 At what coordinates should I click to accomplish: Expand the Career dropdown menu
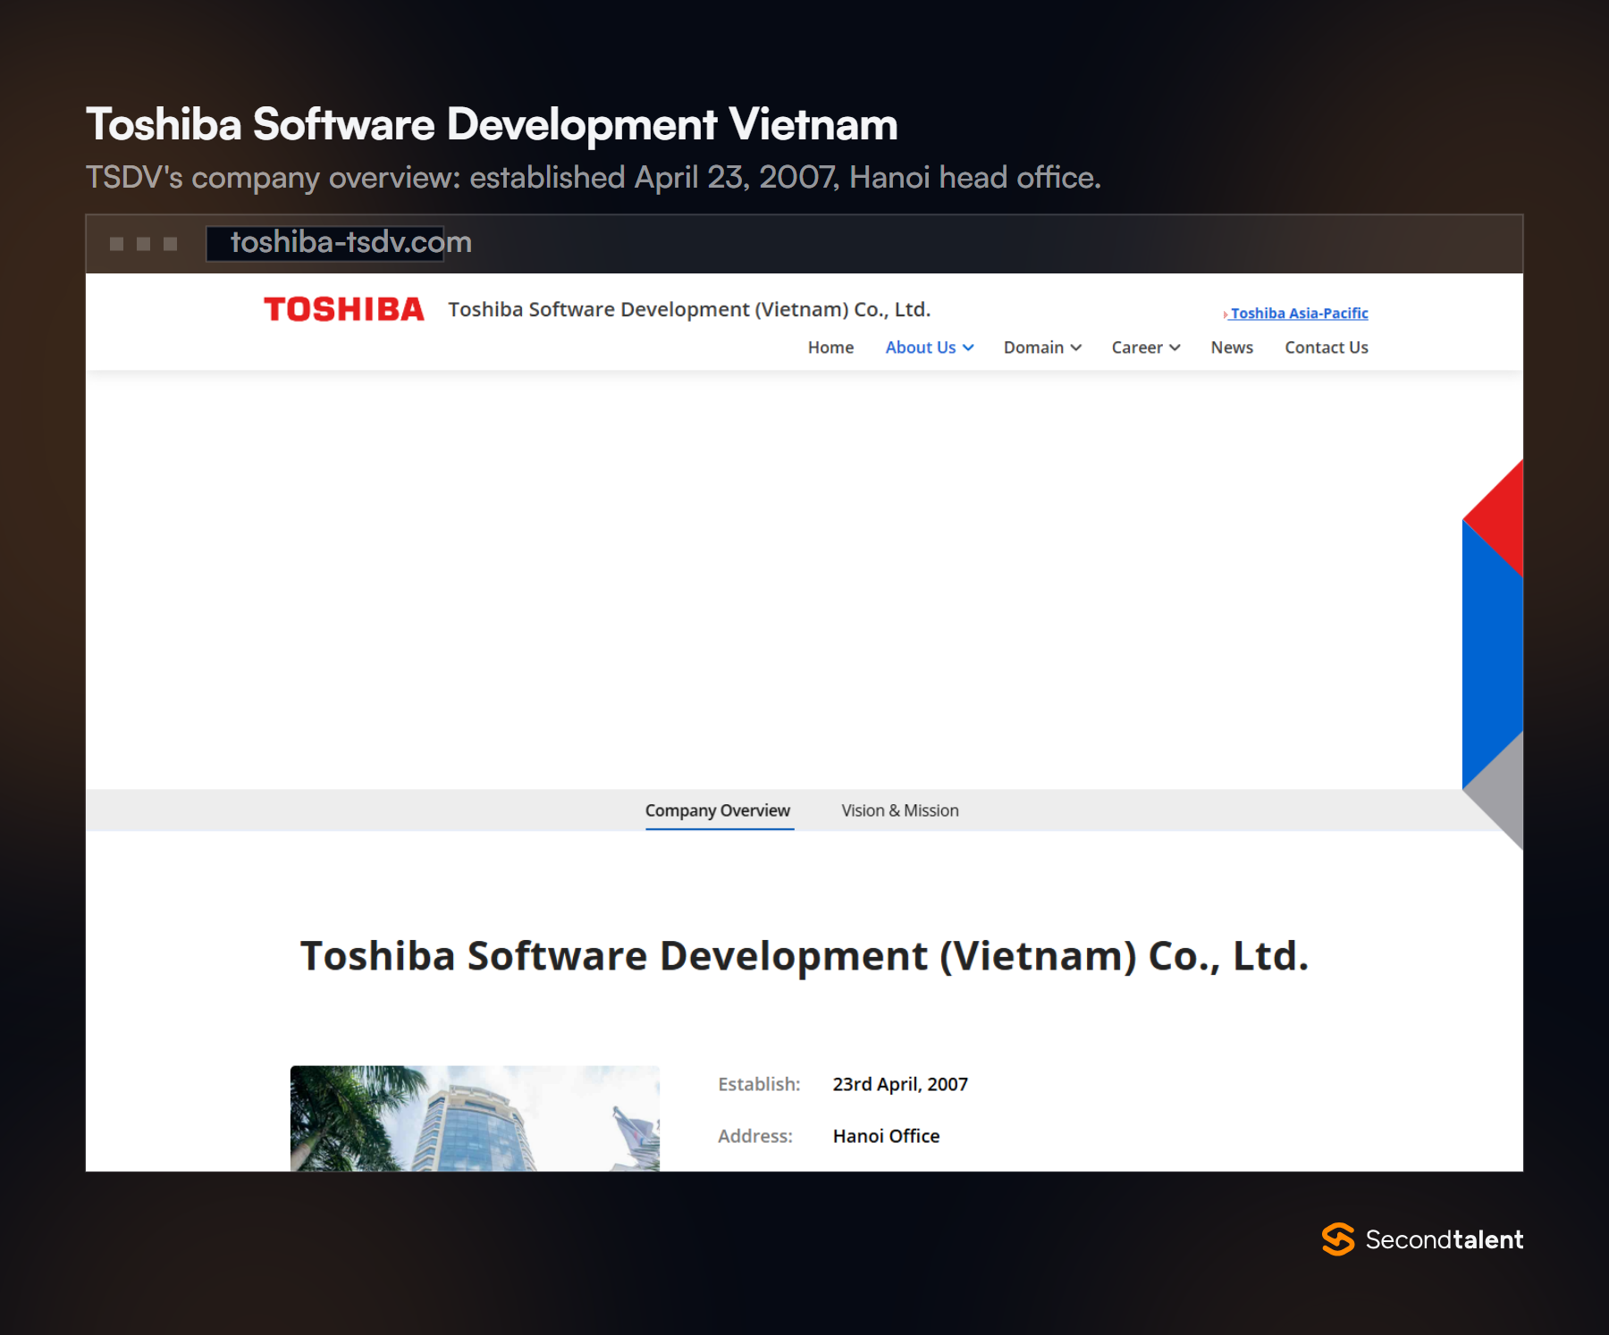[1146, 348]
